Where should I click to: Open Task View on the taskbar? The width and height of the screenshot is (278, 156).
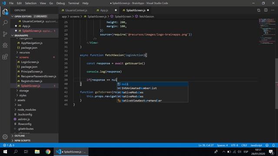26,152
